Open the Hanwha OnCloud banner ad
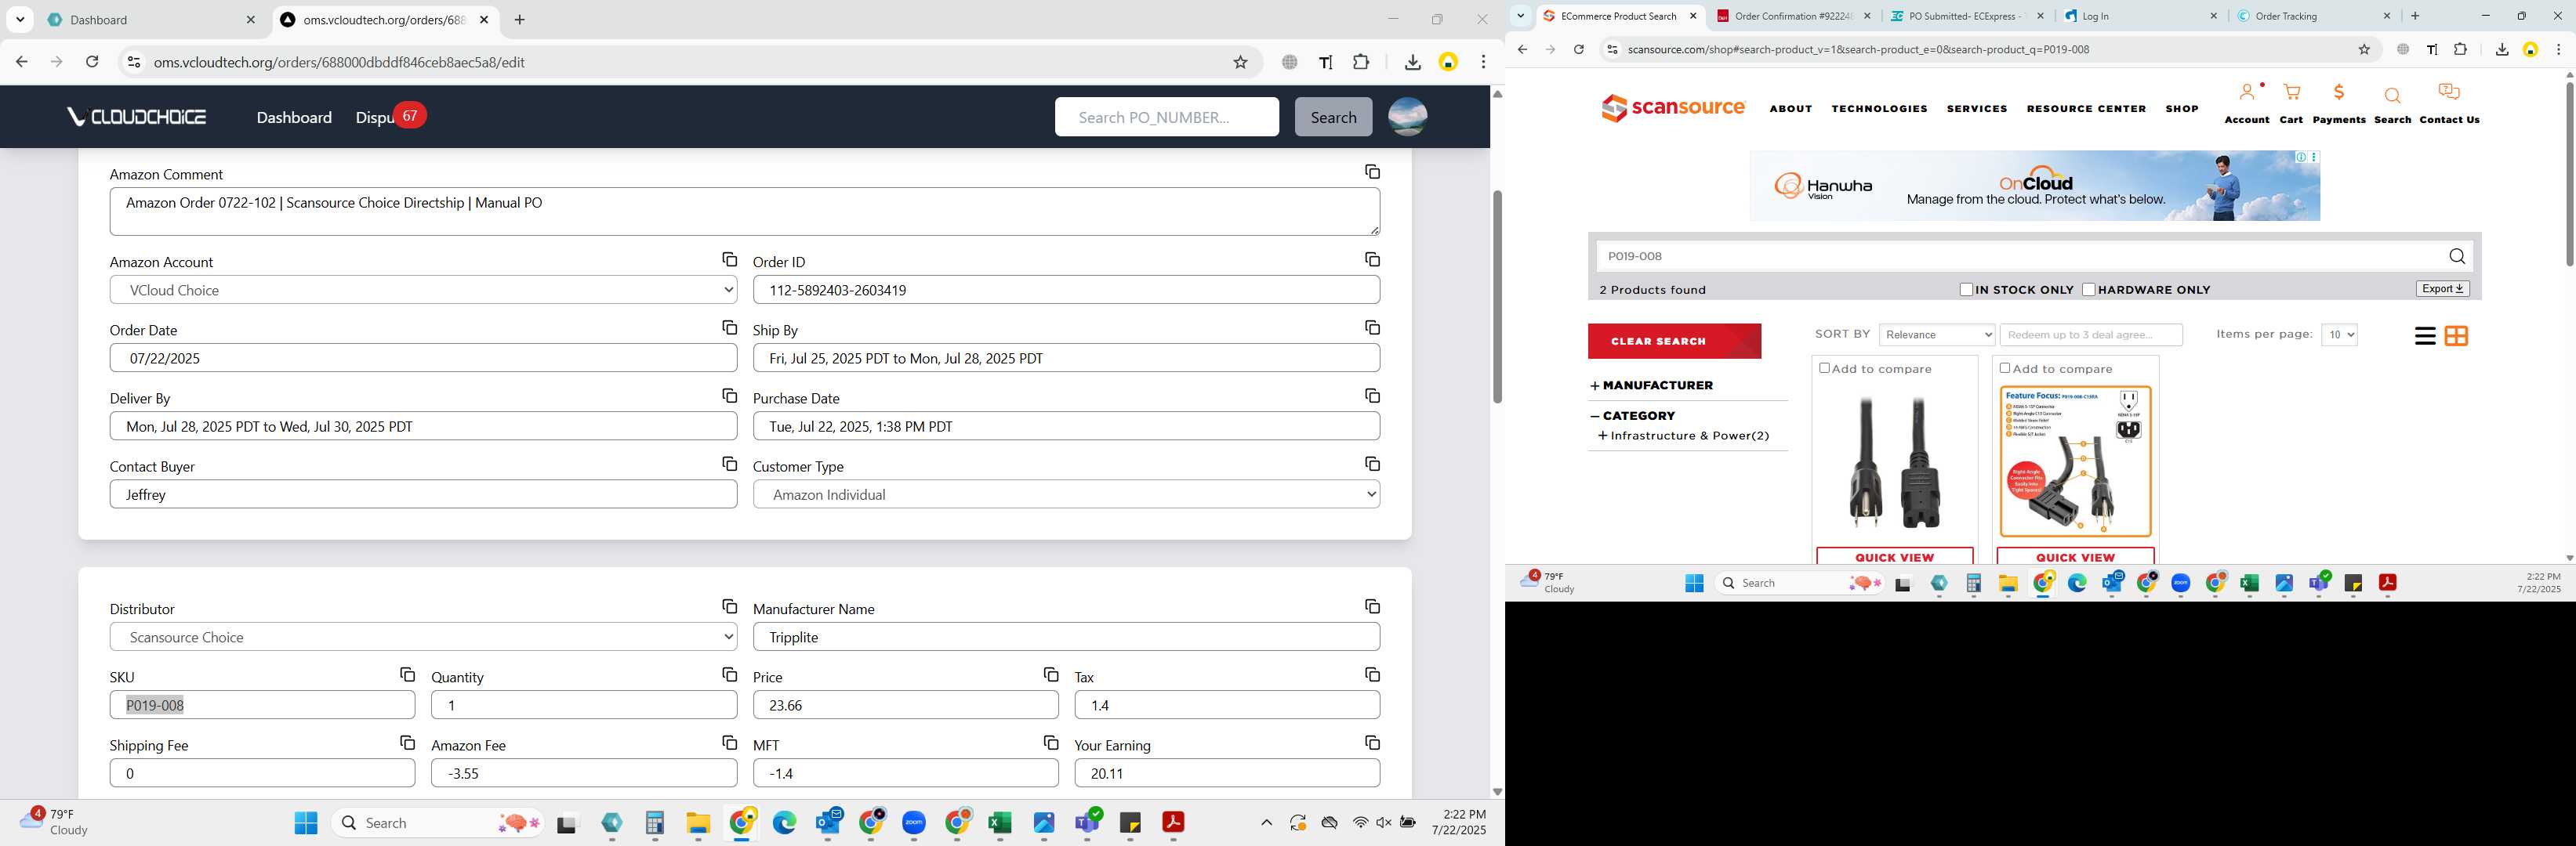 tap(2034, 186)
